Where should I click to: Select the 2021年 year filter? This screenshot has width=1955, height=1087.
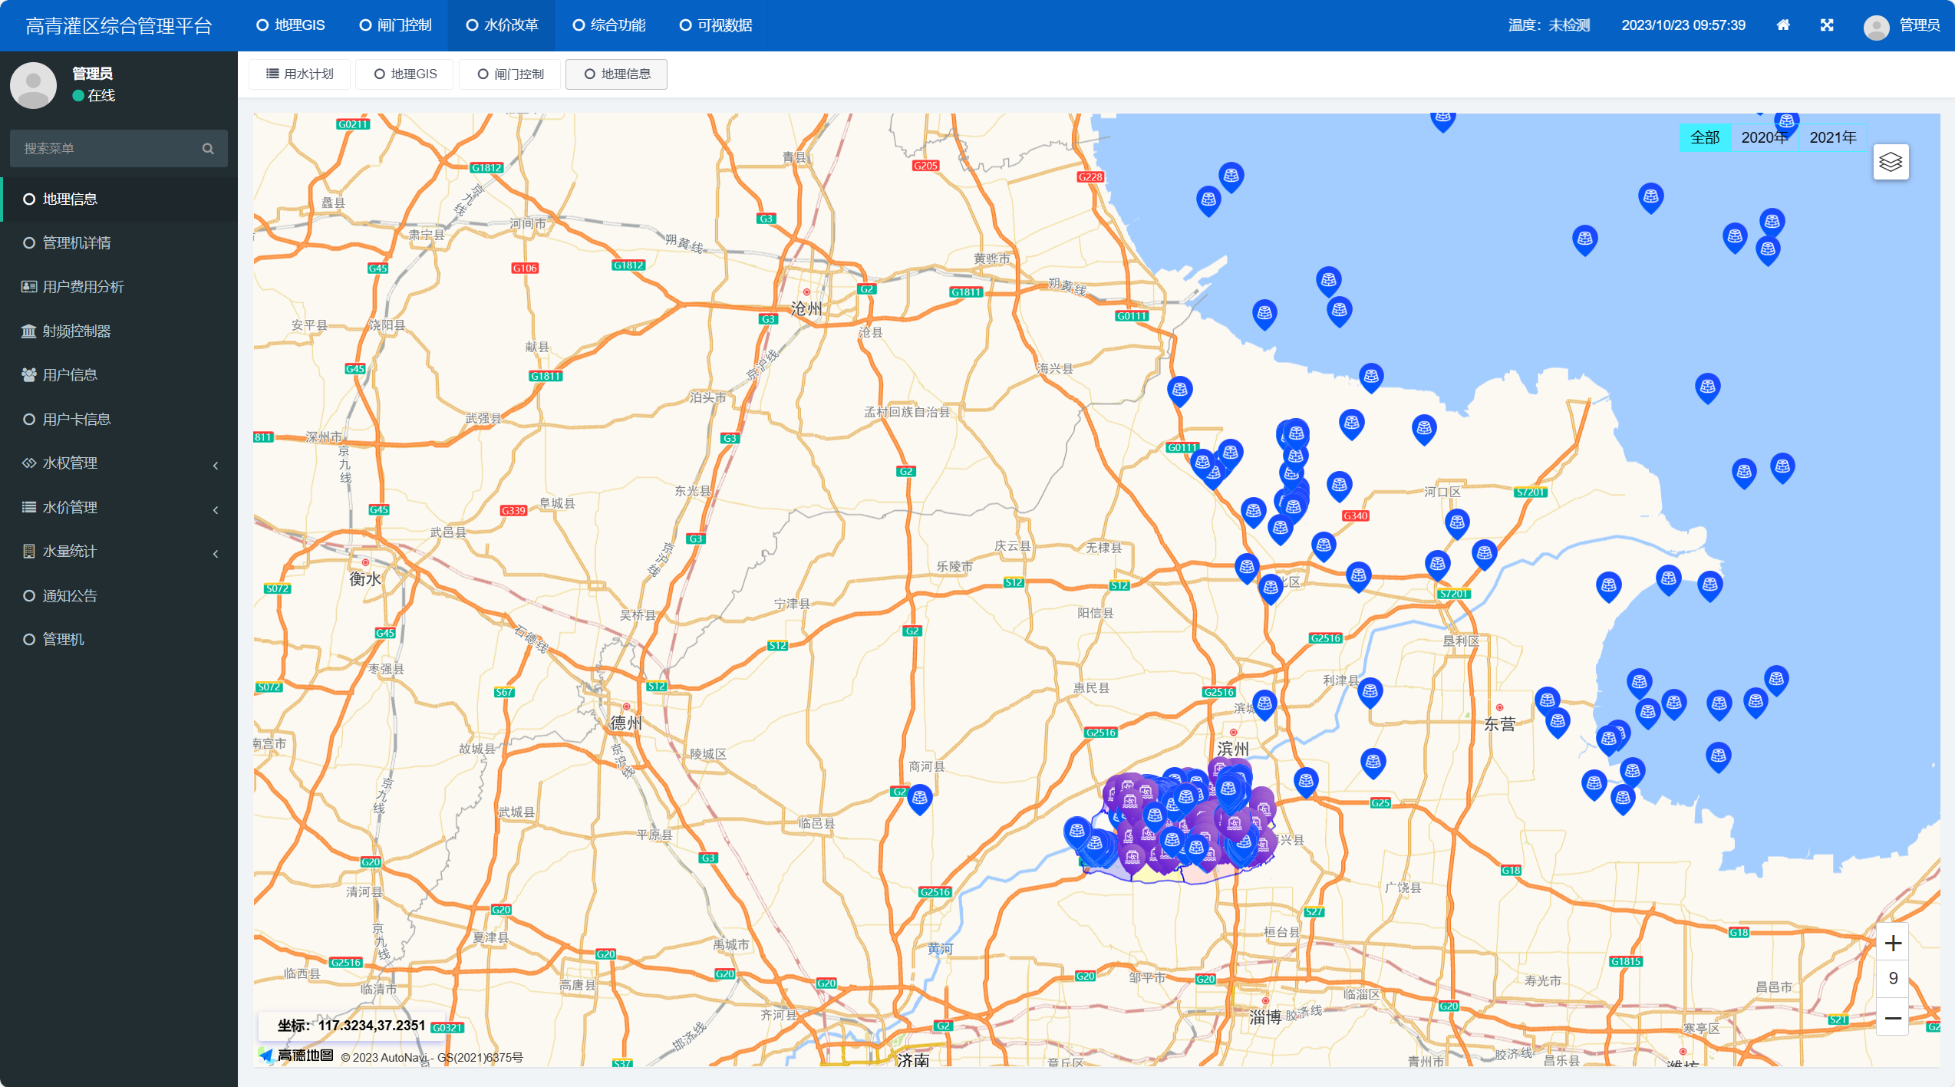[1832, 137]
